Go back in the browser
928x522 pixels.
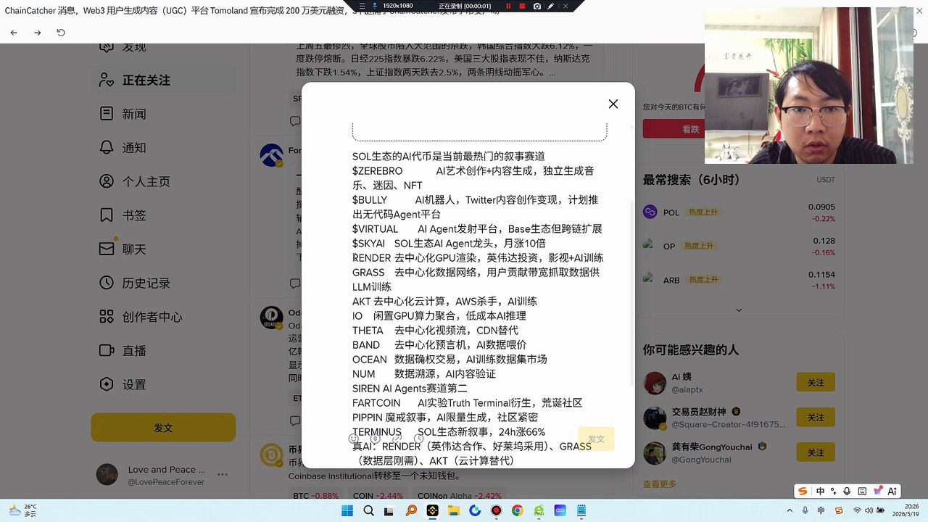pos(14,33)
